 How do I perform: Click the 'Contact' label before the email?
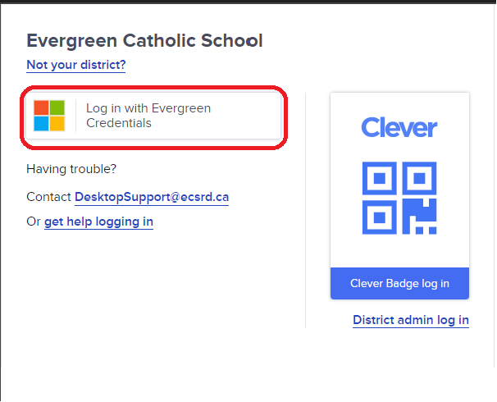48,197
